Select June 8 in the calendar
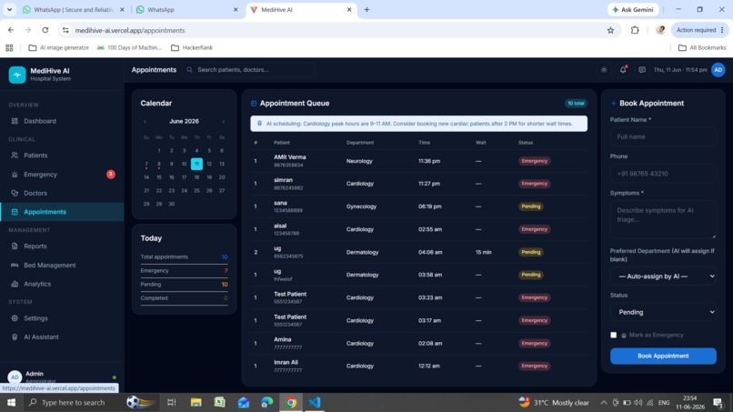Viewport: 733px width, 412px height. pos(159,164)
